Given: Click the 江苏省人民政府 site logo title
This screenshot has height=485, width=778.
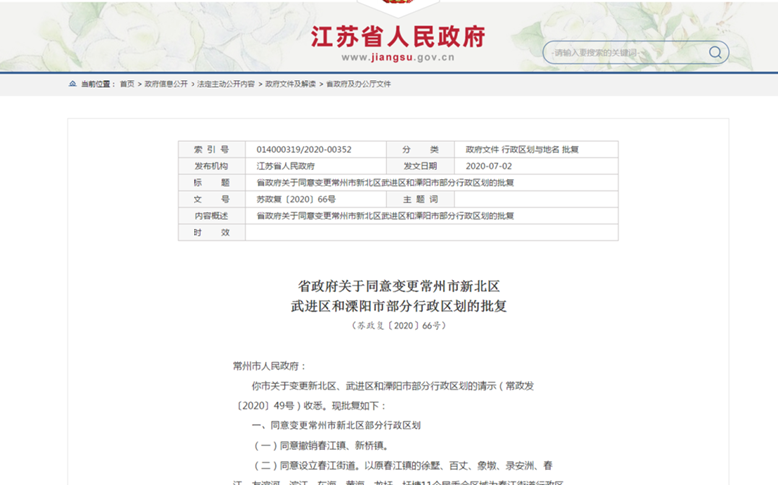Looking at the screenshot, I should [x=398, y=36].
